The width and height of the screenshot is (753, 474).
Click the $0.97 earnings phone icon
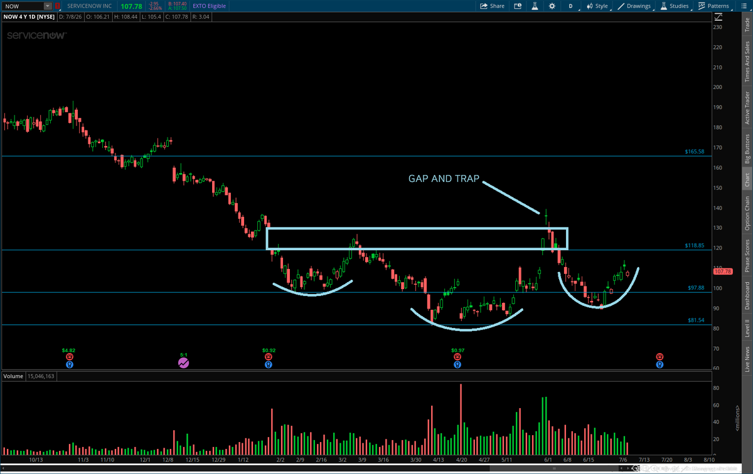click(x=457, y=356)
